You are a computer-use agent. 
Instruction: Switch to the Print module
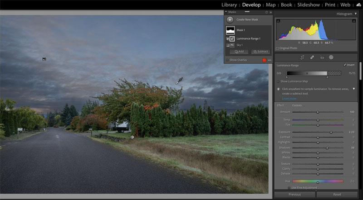click(330, 5)
